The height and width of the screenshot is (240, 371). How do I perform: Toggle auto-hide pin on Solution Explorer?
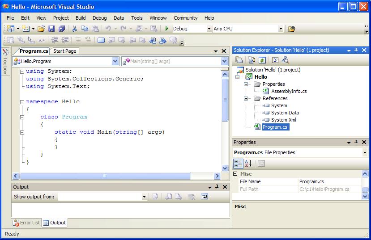click(x=356, y=51)
